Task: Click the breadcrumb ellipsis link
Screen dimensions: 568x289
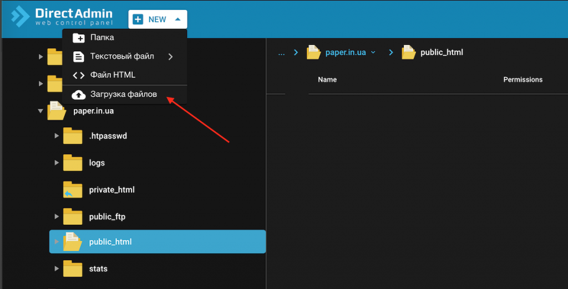Action: pos(281,53)
